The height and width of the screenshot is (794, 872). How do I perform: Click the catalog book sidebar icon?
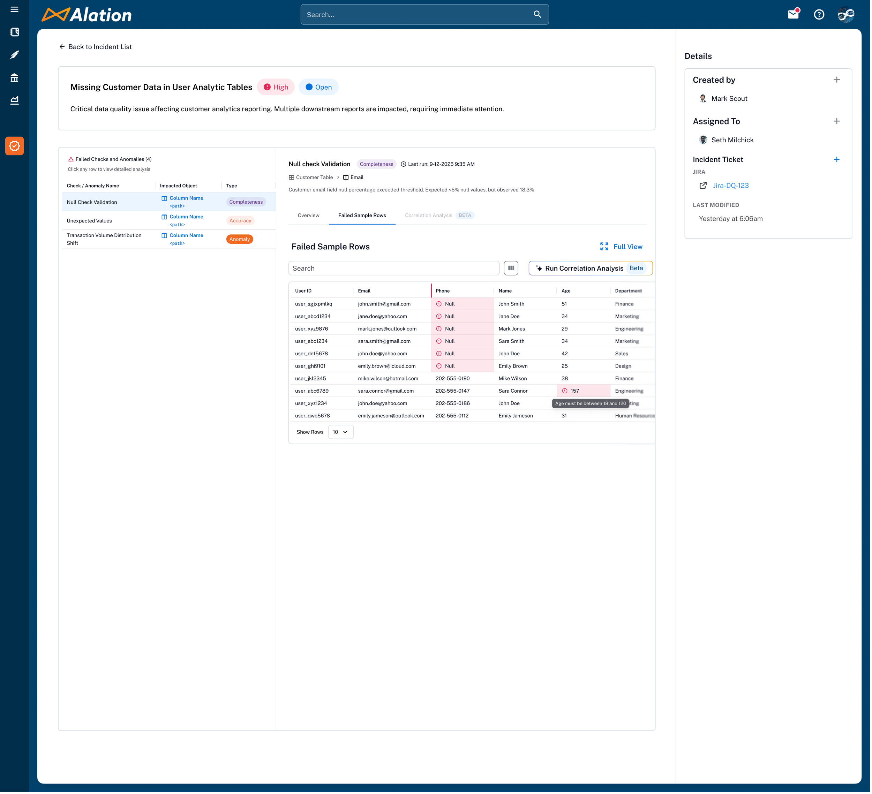14,32
